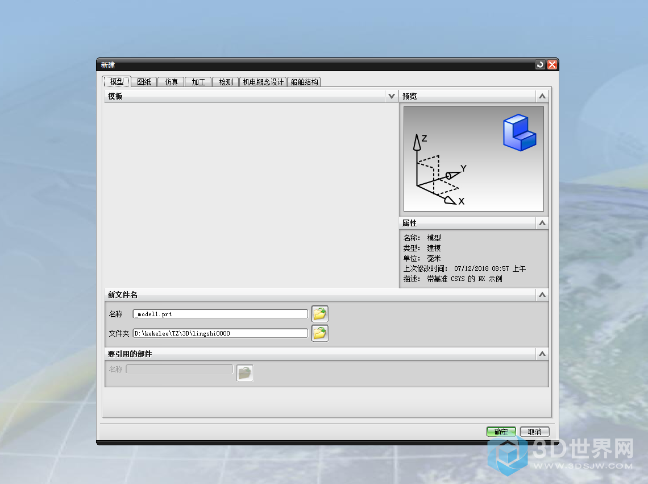Click the disabled referenced part browse icon
Viewport: 648px width, 484px height.
(x=244, y=373)
